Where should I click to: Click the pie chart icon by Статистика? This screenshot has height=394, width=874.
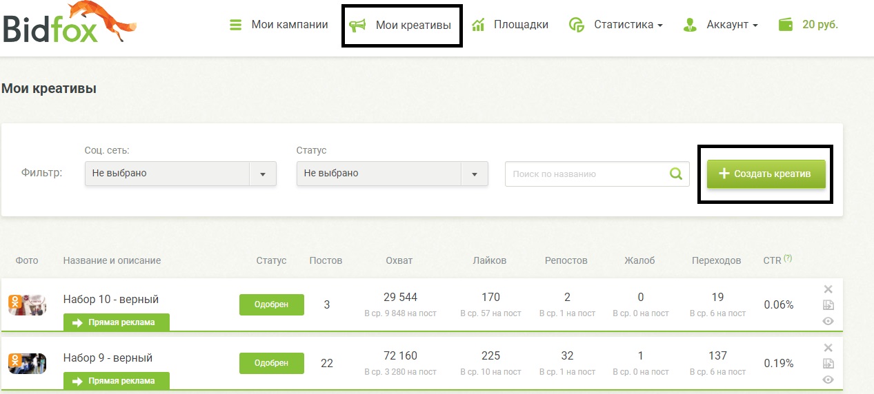click(x=577, y=25)
